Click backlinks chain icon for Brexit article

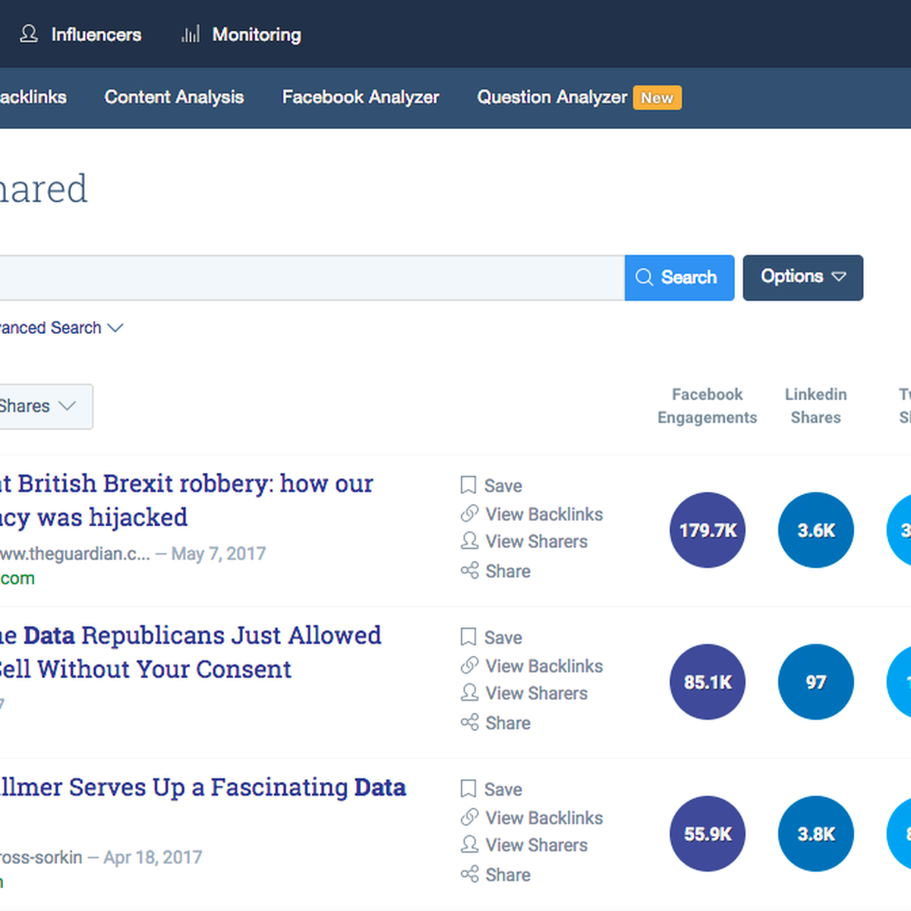pos(469,514)
